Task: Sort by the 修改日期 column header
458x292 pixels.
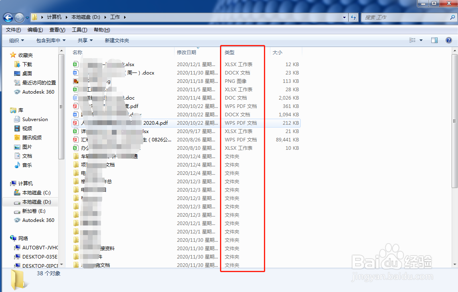Action: pos(186,53)
